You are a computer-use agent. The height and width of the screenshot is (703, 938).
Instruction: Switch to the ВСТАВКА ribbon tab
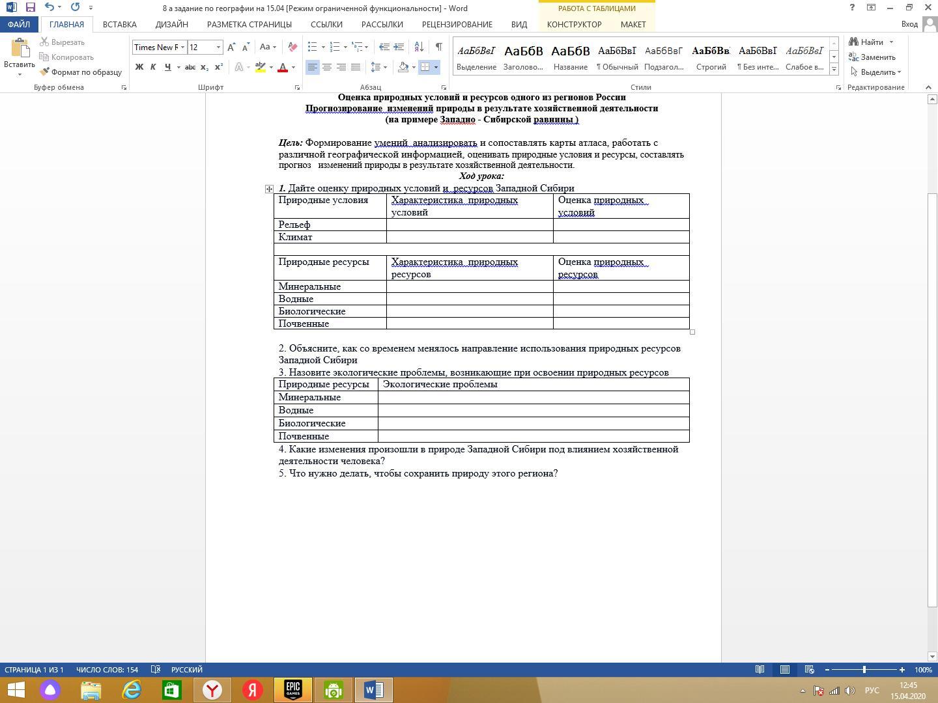click(120, 24)
